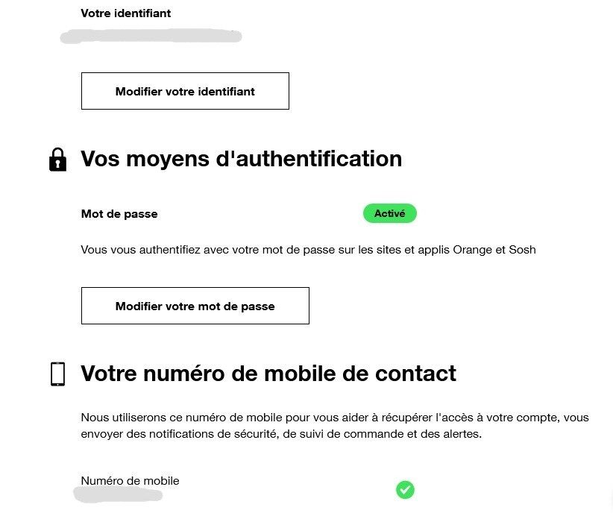613x519 pixels.
Task: Click the Vos moyens d'authentification heading
Action: click(241, 159)
